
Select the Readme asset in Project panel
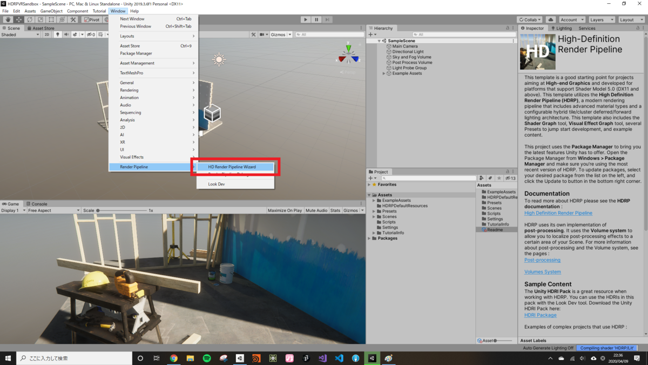(495, 229)
